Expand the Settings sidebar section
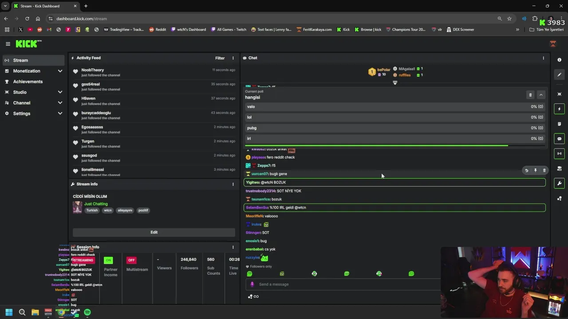This screenshot has height=319, width=568. coord(33,113)
